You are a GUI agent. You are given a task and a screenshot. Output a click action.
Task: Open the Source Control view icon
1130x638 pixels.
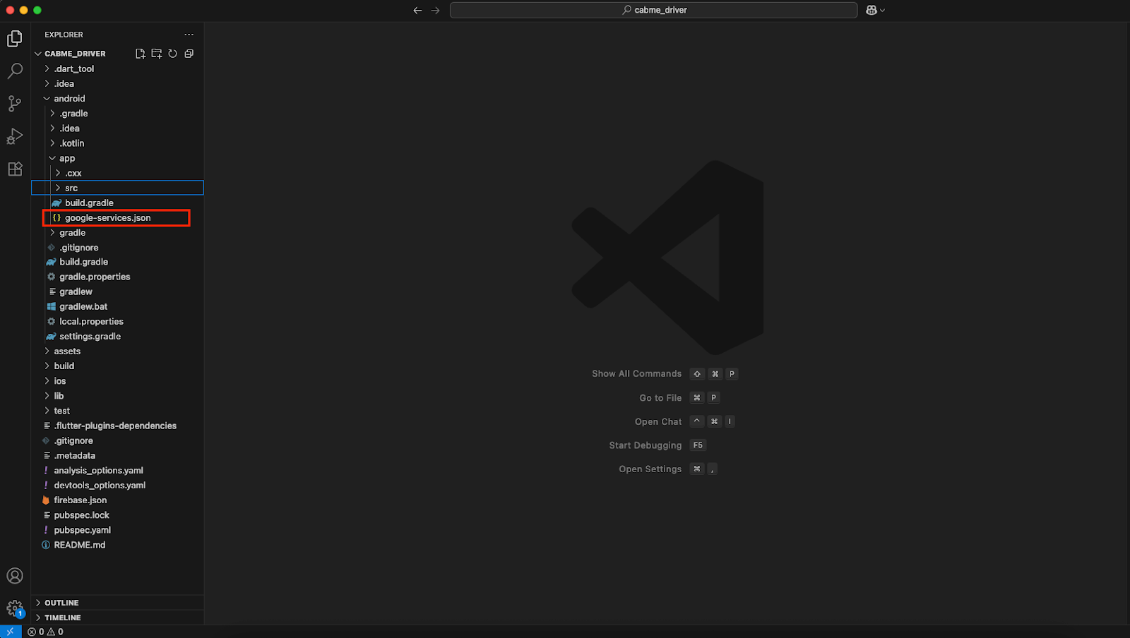click(x=15, y=104)
